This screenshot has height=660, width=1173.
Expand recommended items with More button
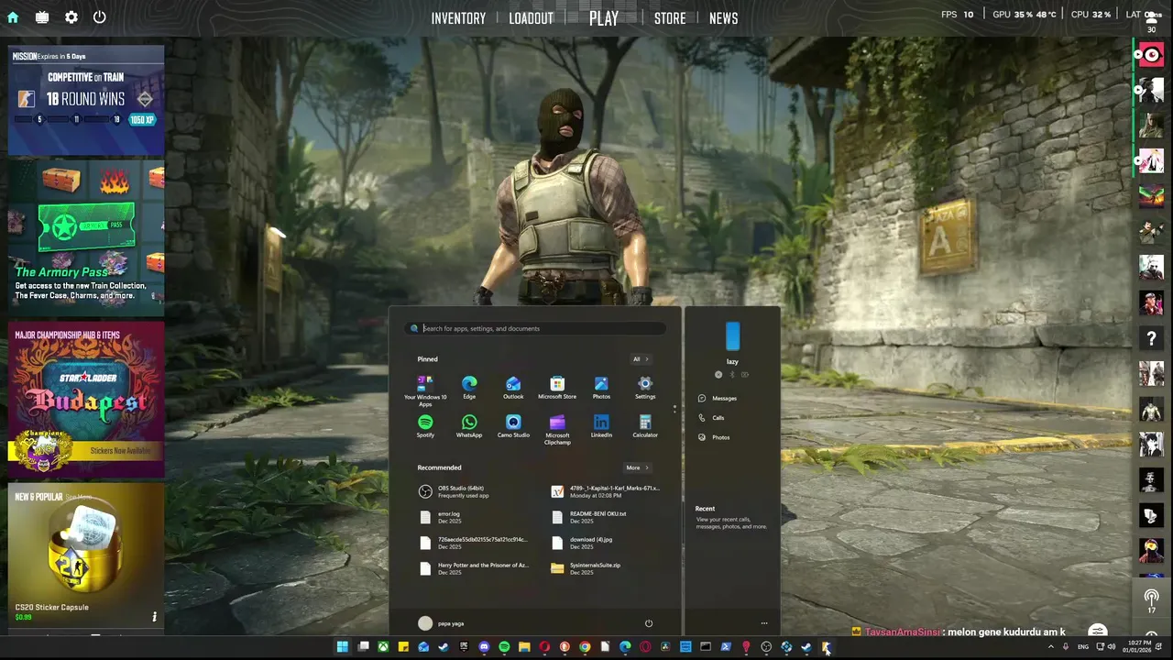[x=637, y=467]
